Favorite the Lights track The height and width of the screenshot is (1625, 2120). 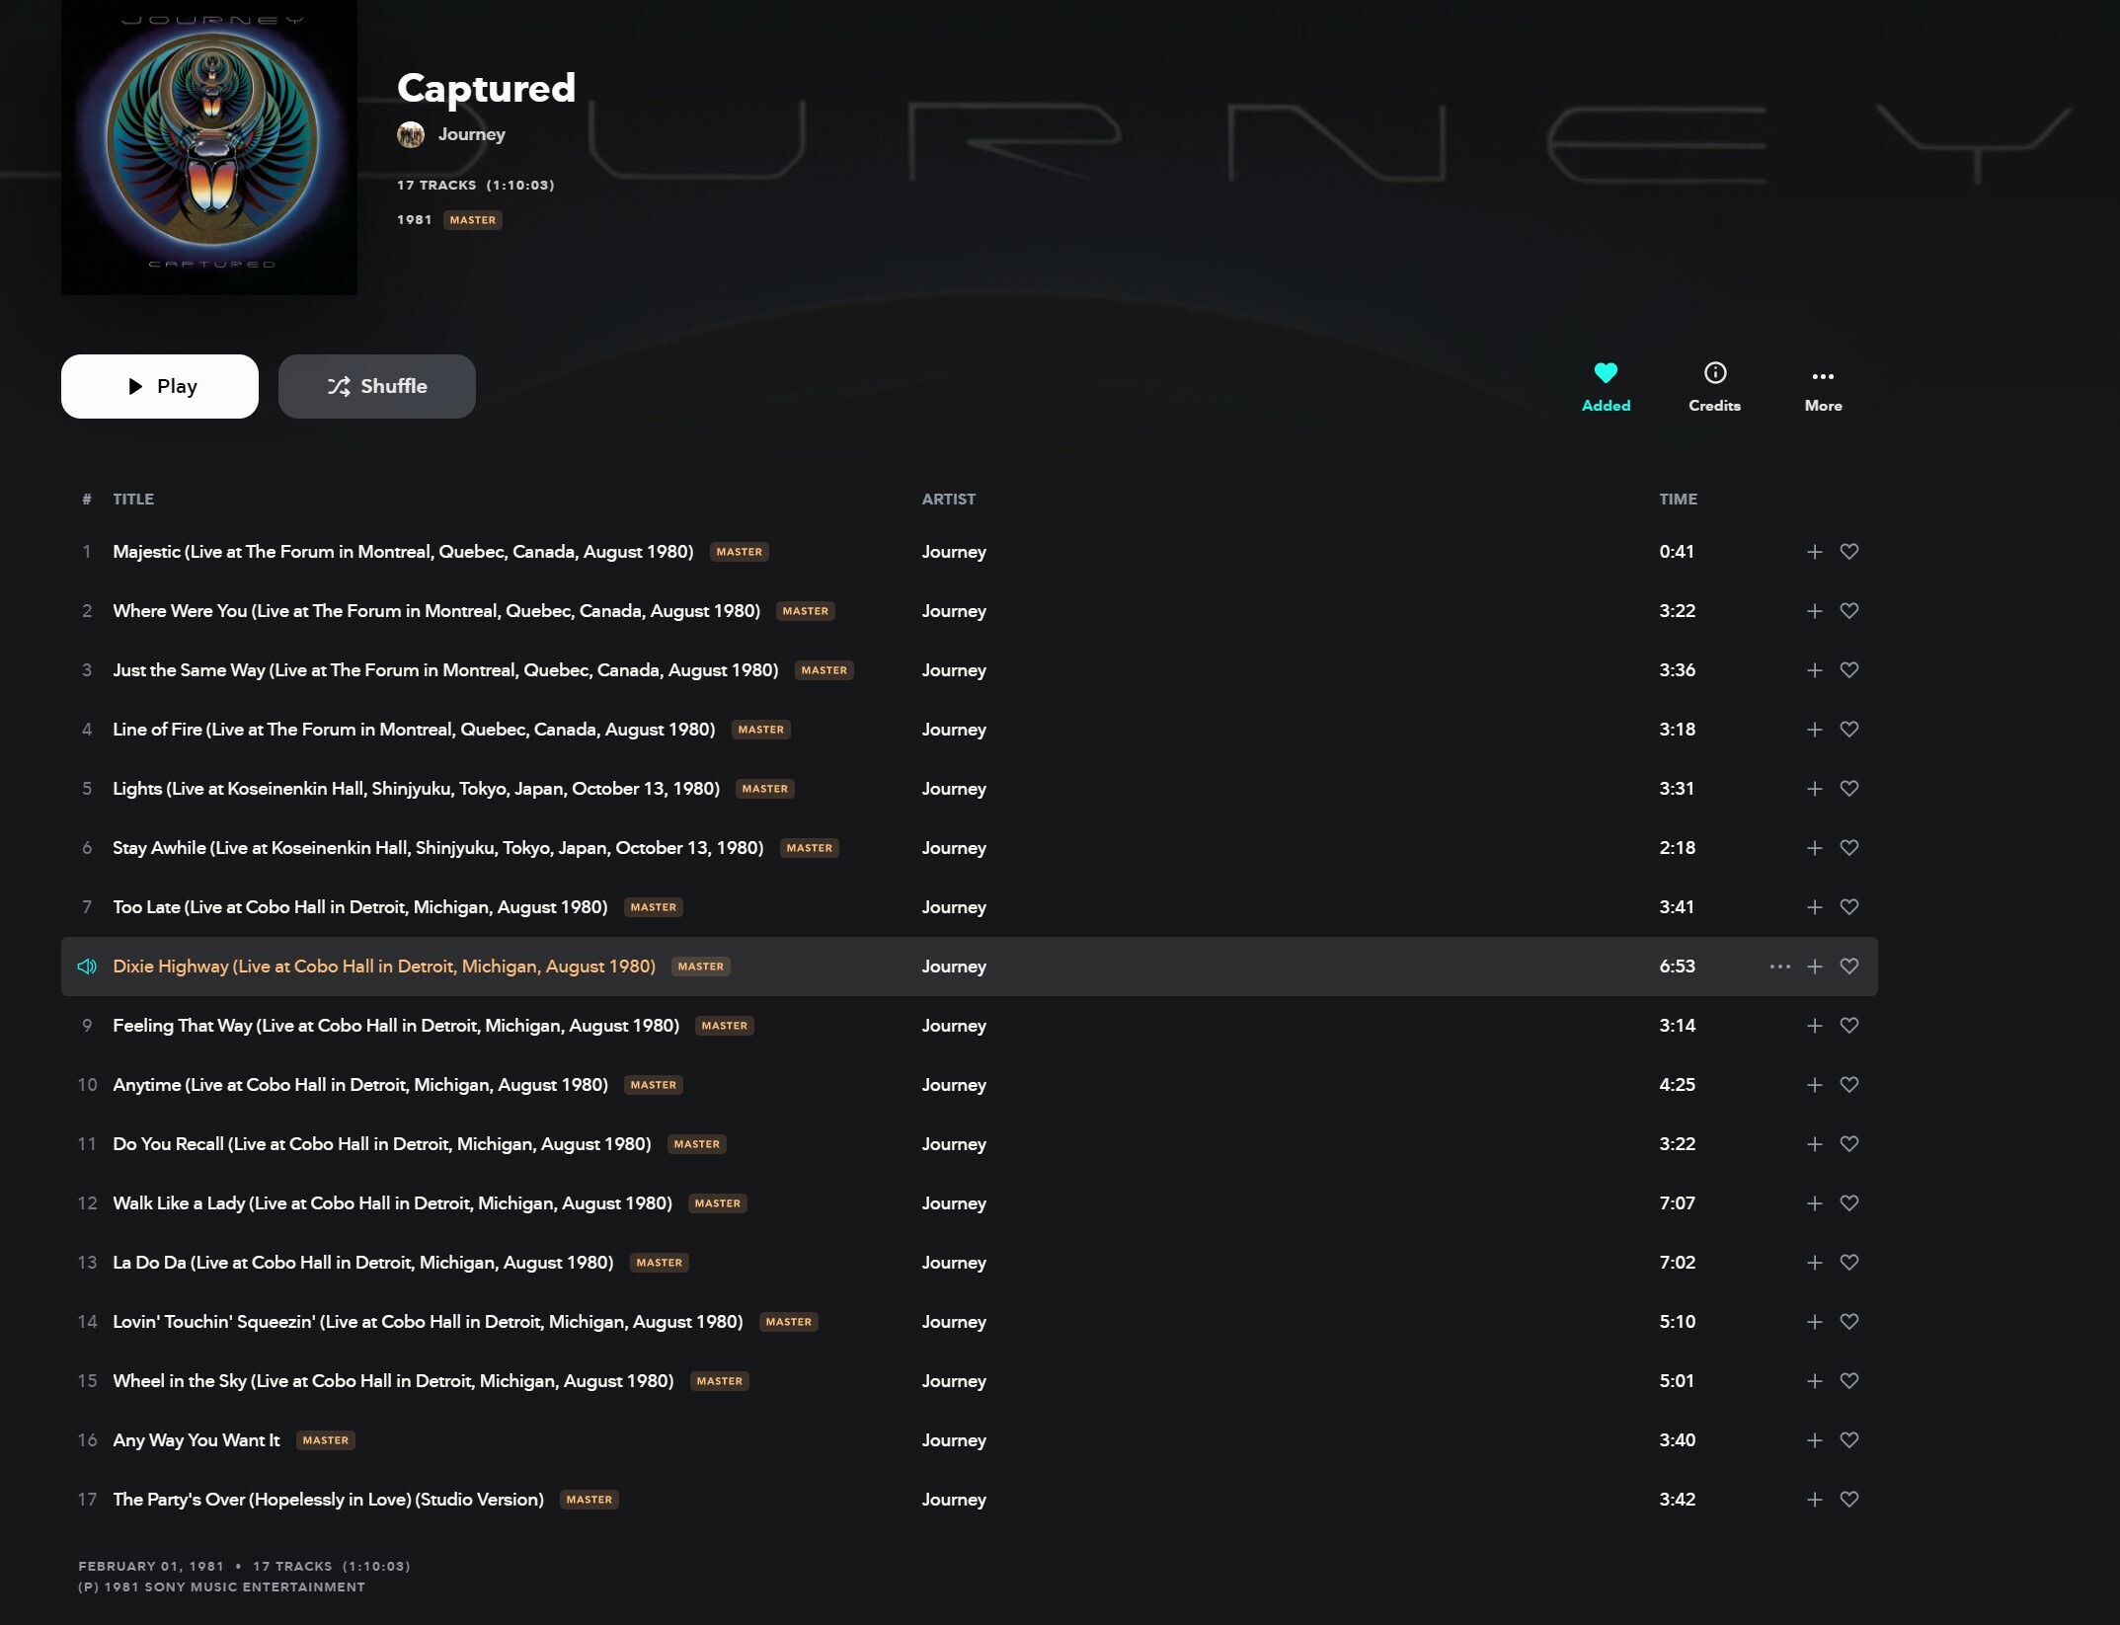(x=1849, y=789)
